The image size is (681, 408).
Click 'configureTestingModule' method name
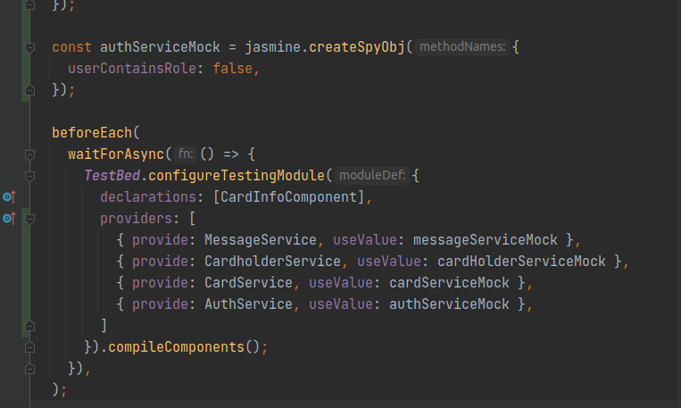[x=237, y=176]
